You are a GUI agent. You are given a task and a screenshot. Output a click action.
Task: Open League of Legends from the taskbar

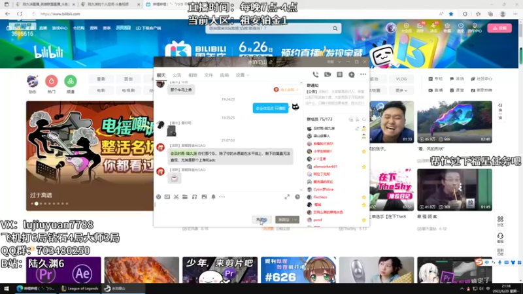click(80, 289)
